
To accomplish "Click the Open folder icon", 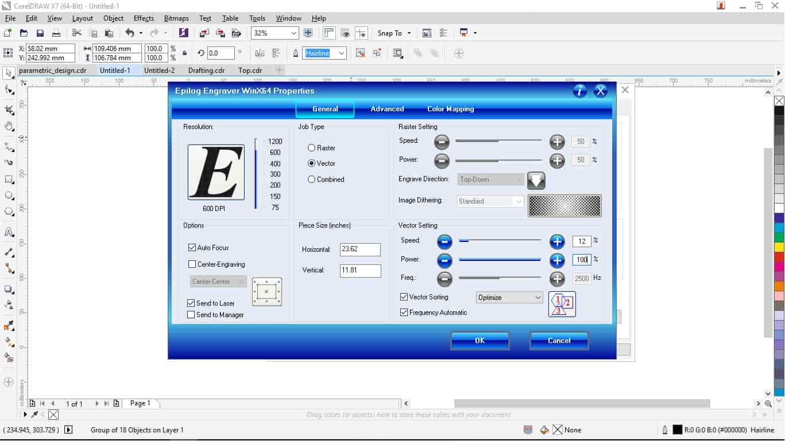I will point(24,33).
